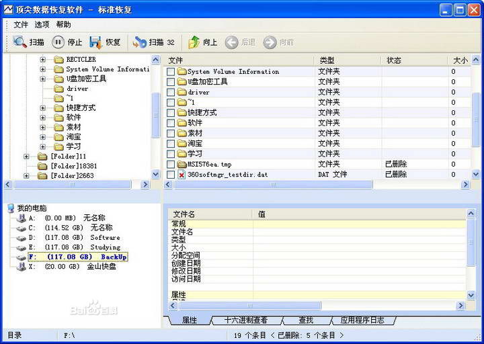Sort by the 文件 column header
The width and height of the screenshot is (484, 344).
[x=239, y=60]
